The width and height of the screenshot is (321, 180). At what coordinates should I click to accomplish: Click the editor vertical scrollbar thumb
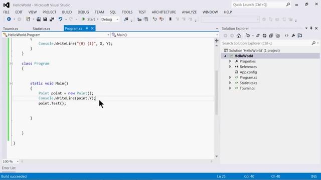point(217,92)
